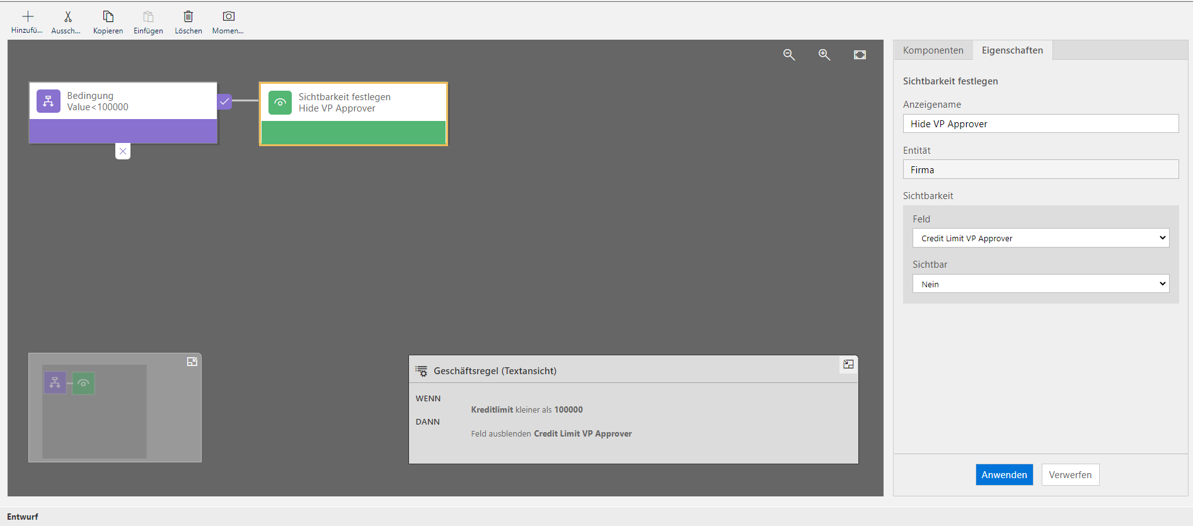1193x526 pixels.
Task: Click the 100000 value in rule text
Action: pyautogui.click(x=568, y=409)
